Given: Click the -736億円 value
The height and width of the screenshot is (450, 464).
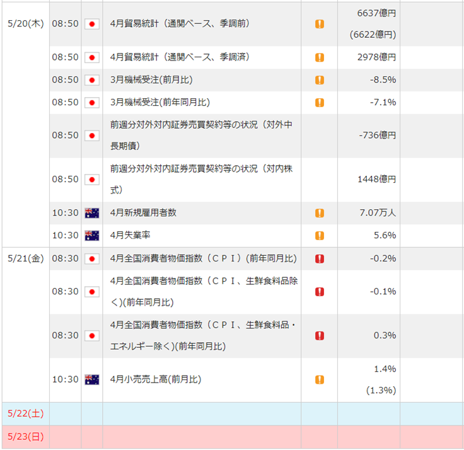Looking at the screenshot, I should coord(377,136).
